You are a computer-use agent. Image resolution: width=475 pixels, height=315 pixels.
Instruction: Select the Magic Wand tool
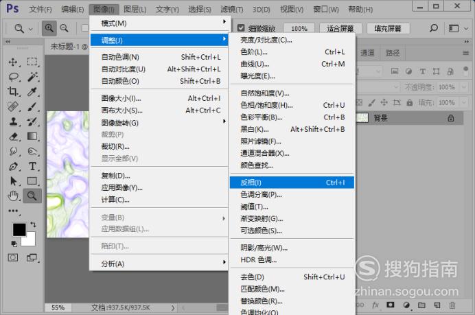point(32,77)
